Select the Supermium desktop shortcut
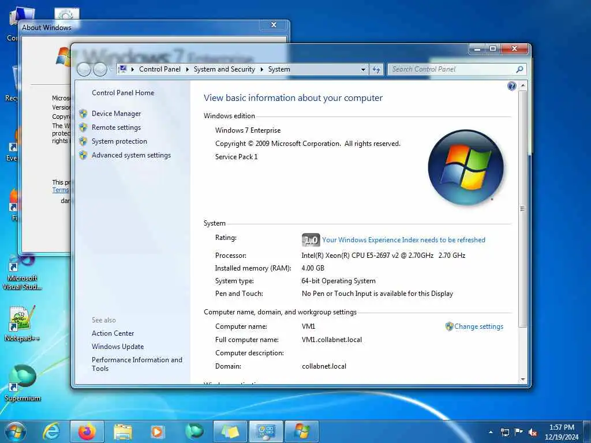The width and height of the screenshot is (591, 443). tap(23, 383)
